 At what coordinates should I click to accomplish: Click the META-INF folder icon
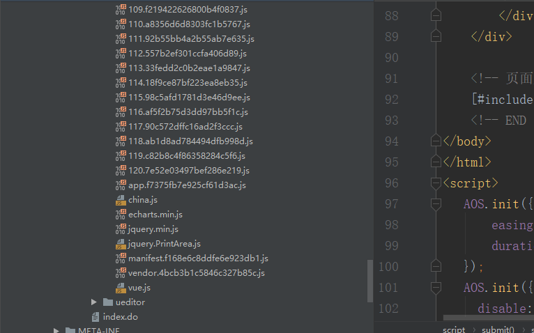[70, 330]
